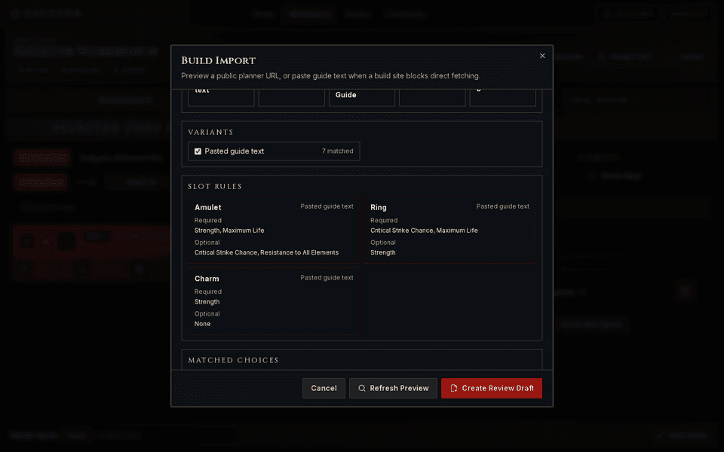Screen dimensions: 724x452
Task: Click Create Review Draft button
Action: point(491,389)
